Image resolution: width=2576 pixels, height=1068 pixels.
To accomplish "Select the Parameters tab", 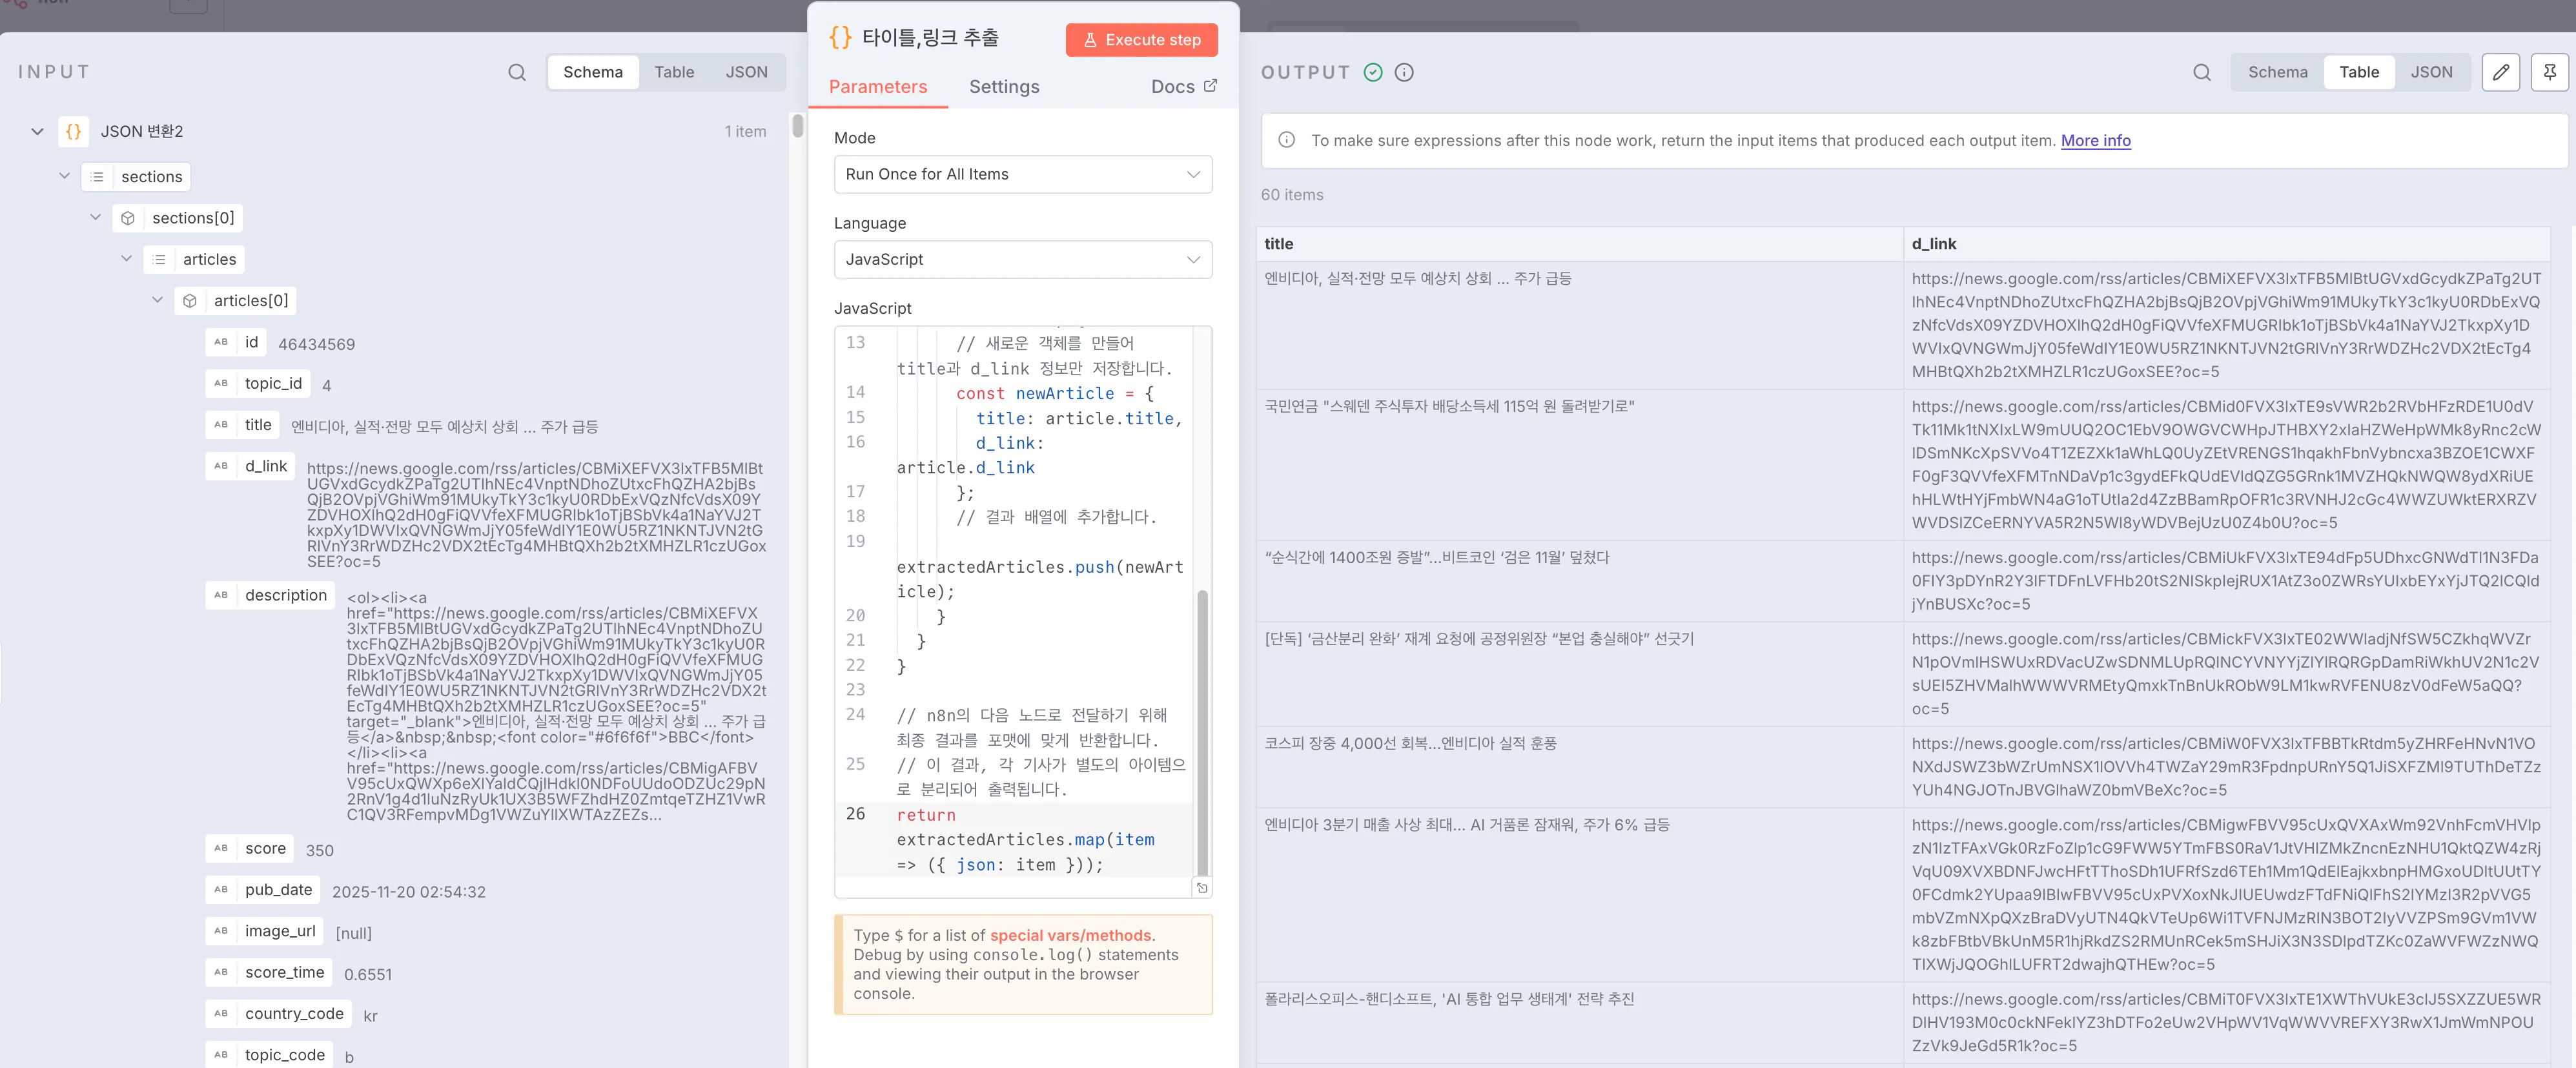I will [878, 86].
